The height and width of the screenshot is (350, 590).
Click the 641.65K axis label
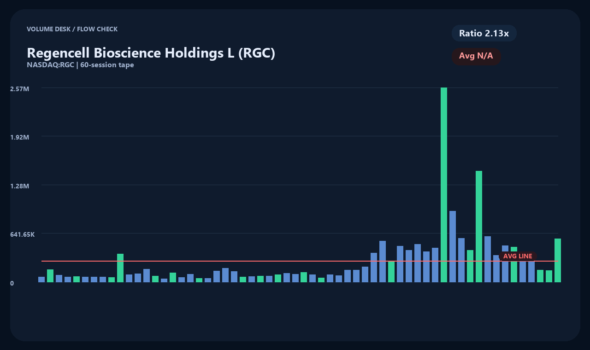pos(23,234)
